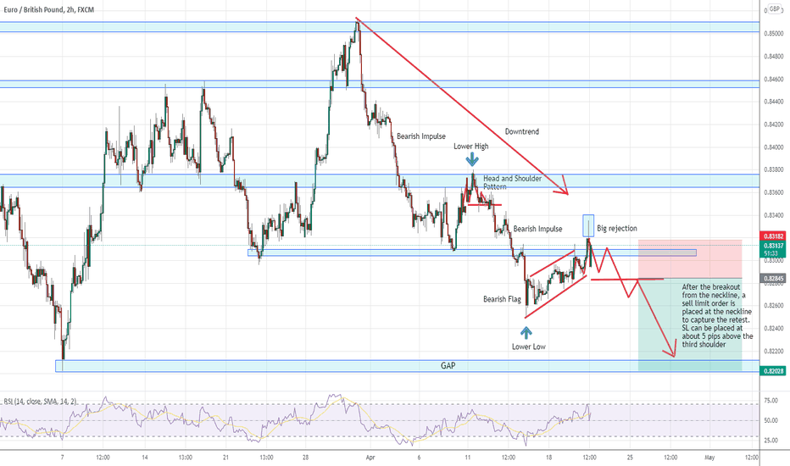Viewport: 790px width, 466px height.
Task: Click the 0.82400 price axis value
Action: [773, 329]
